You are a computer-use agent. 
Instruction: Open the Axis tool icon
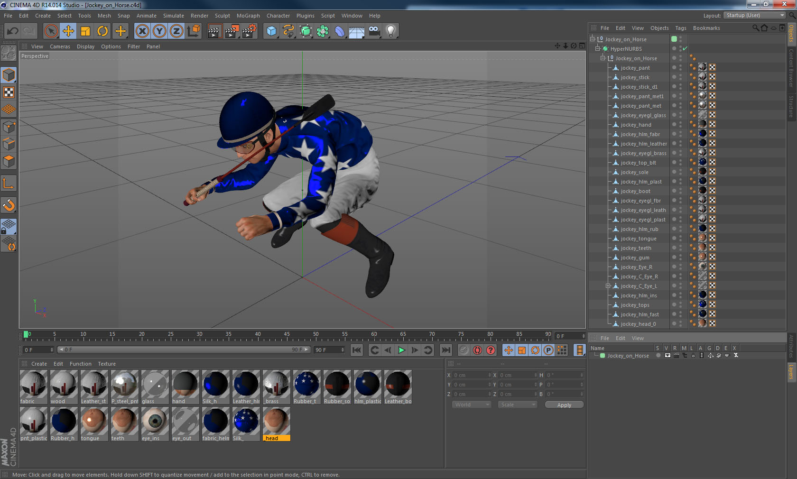pyautogui.click(x=9, y=183)
